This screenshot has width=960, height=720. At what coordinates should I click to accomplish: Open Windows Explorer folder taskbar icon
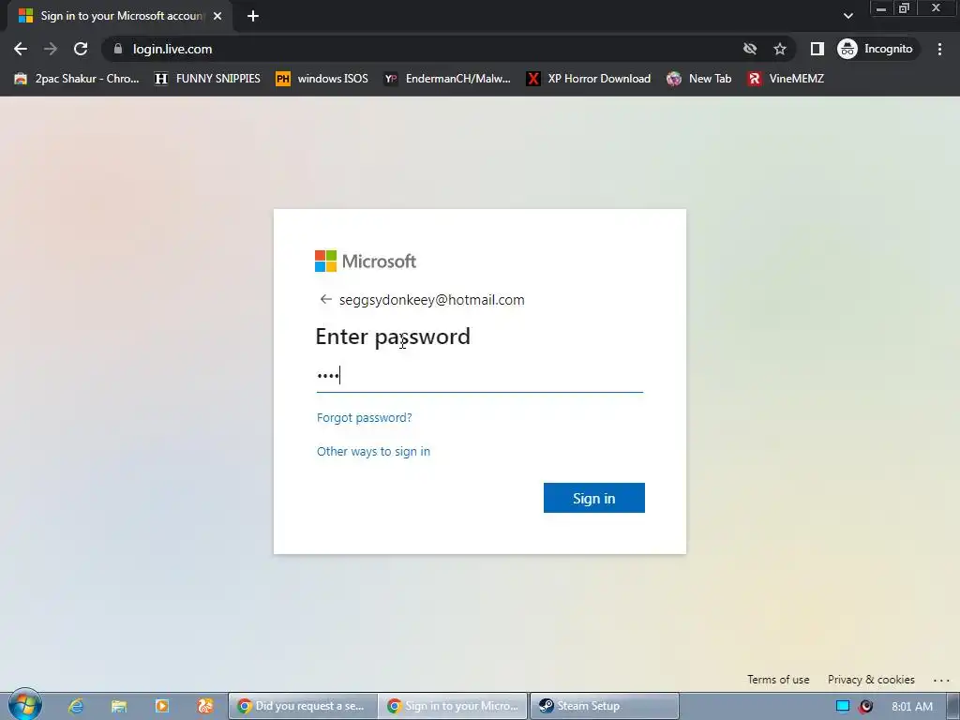119,706
